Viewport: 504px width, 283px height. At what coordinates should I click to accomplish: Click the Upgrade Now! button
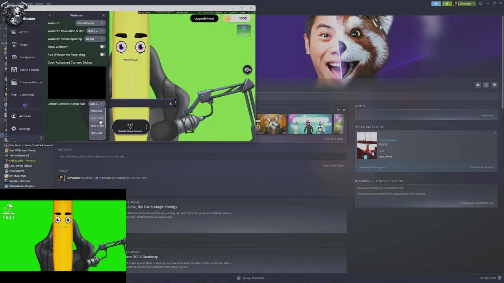(x=204, y=18)
